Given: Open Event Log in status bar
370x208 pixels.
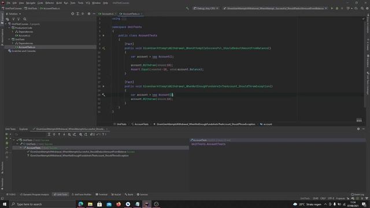Looking at the screenshot, I should coord(357,195).
